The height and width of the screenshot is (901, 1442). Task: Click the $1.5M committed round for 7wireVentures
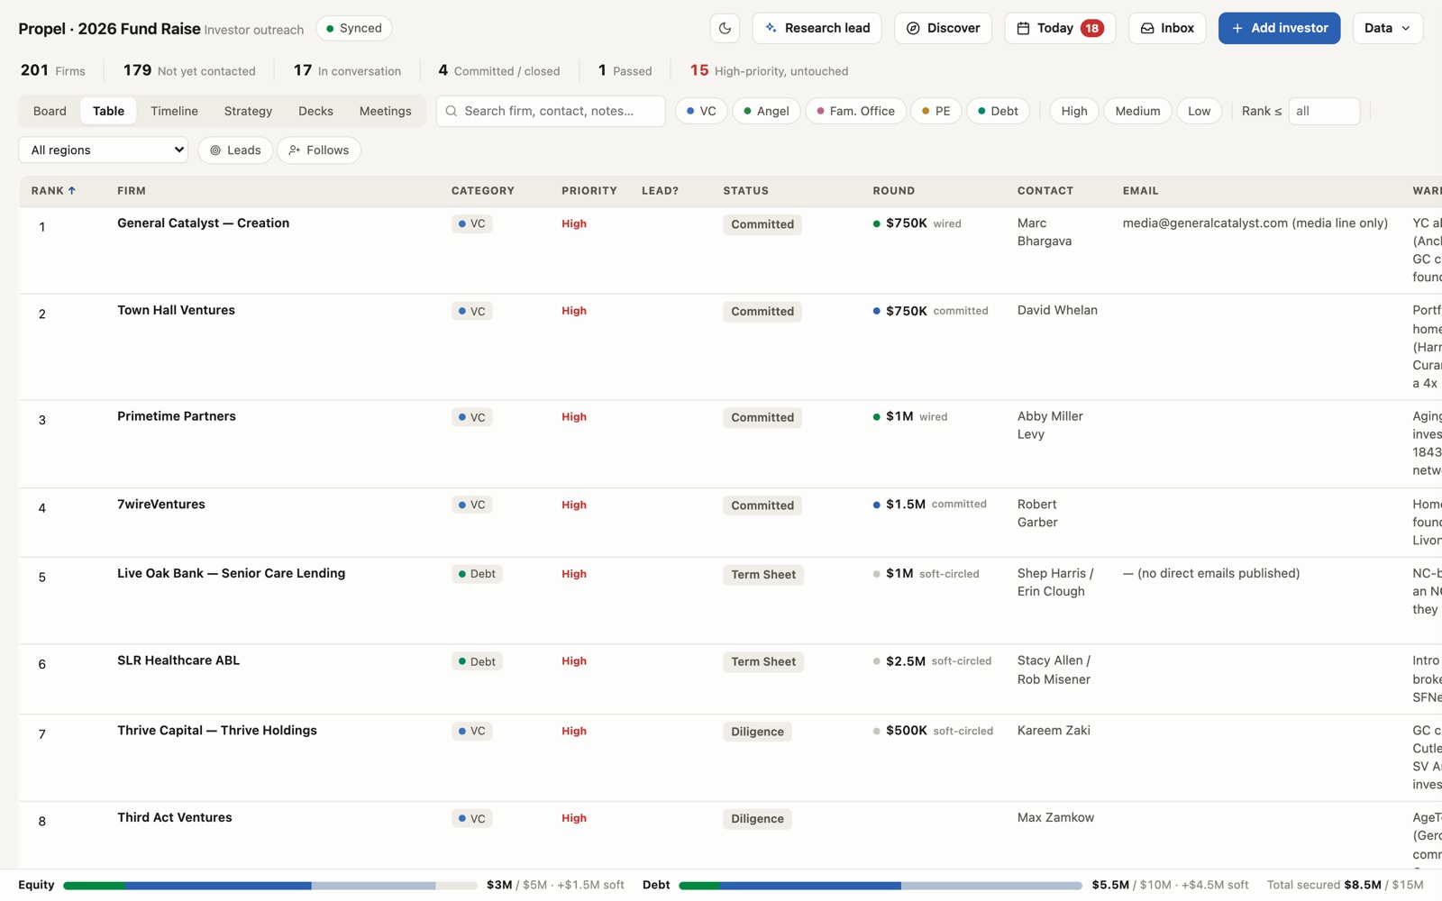click(x=930, y=505)
